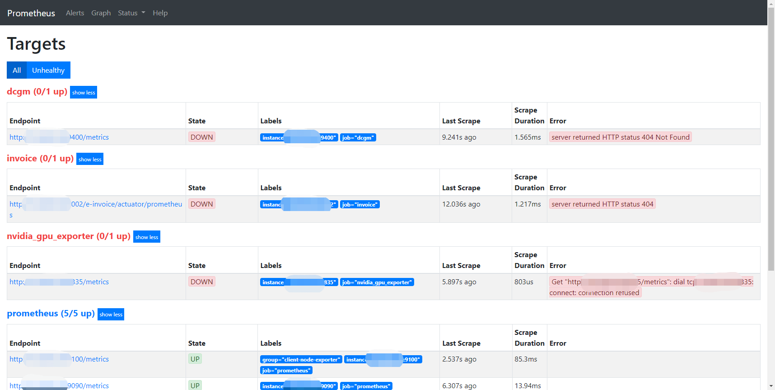Click the job="prometheus" badge under client-node-exporter
This screenshot has width=775, height=390.
tap(286, 370)
